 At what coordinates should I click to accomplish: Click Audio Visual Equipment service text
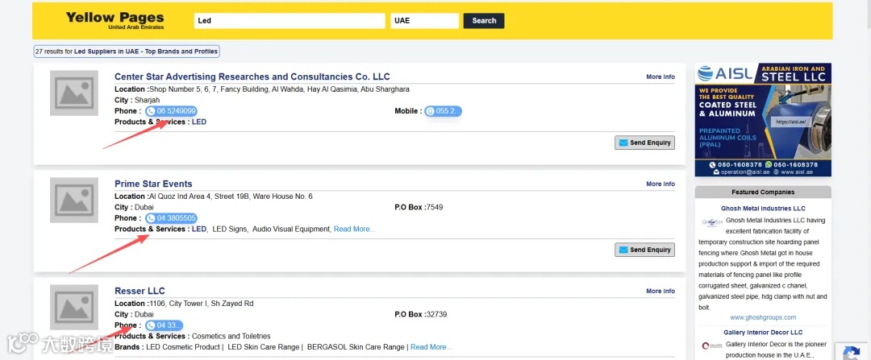[x=292, y=229]
